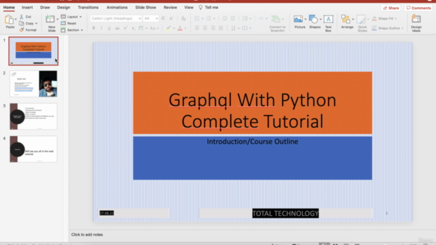Align text left
This screenshot has width=436, height=245.
click(x=197, y=28)
